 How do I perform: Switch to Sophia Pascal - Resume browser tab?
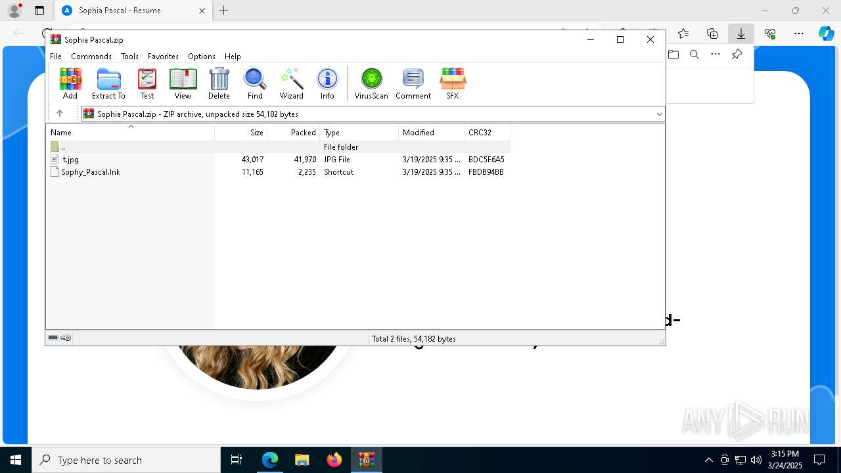coord(133,11)
